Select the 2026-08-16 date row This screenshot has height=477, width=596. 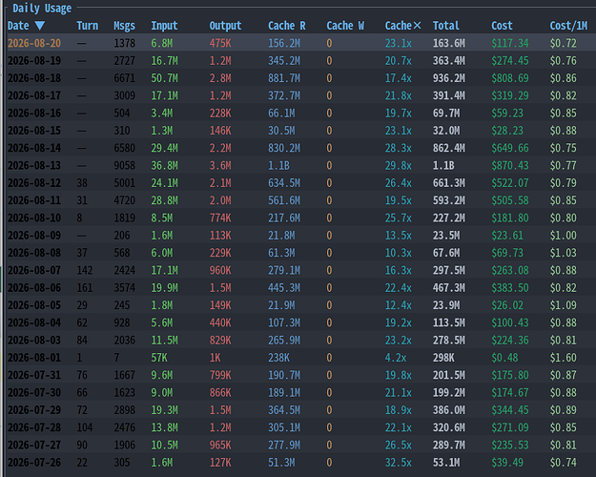[301, 113]
